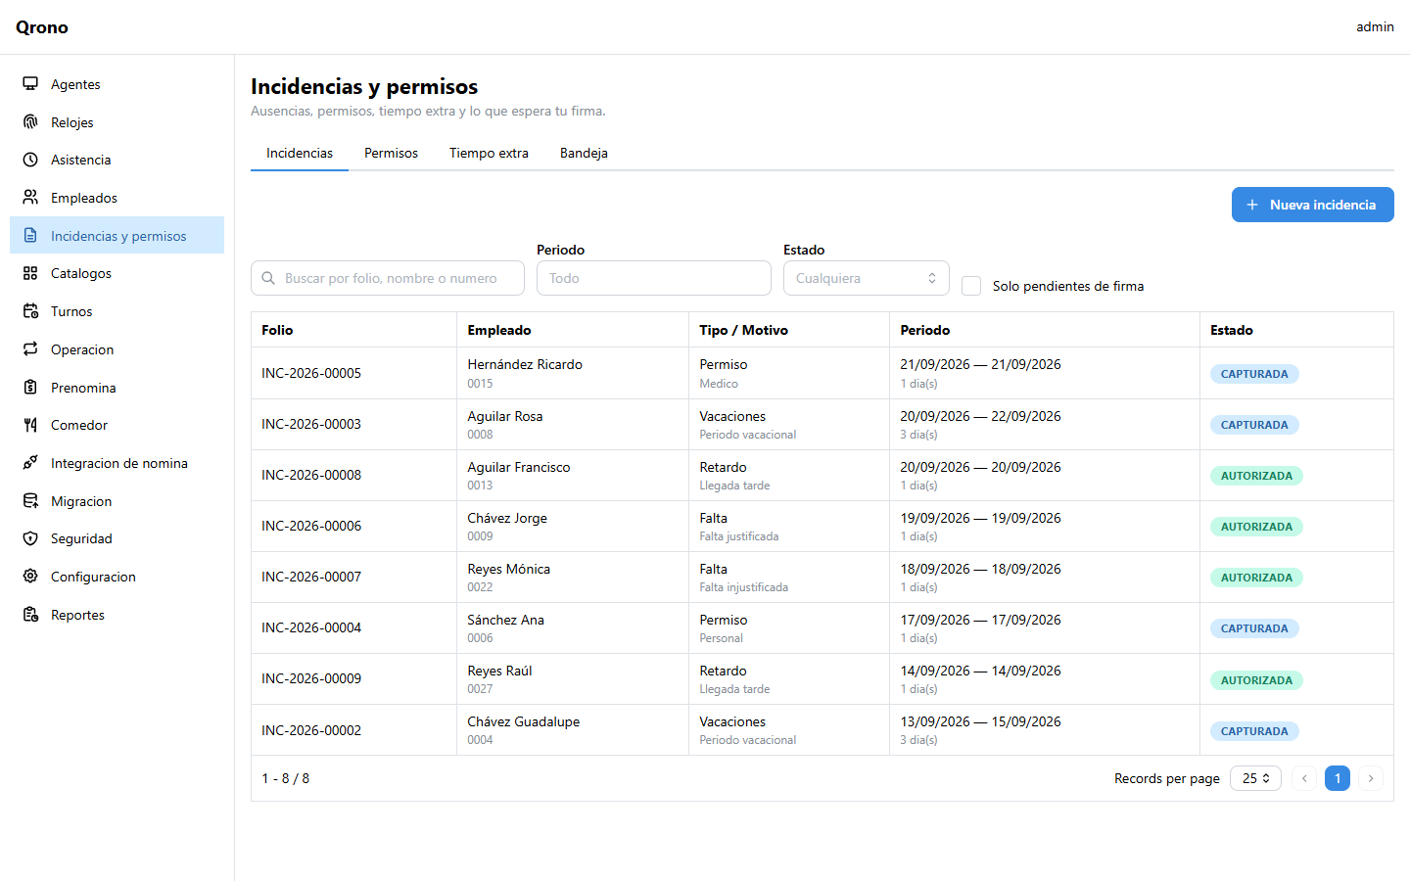Viewport: 1410px width, 881px height.
Task: Click the Asistencia clock icon
Action: (30, 160)
